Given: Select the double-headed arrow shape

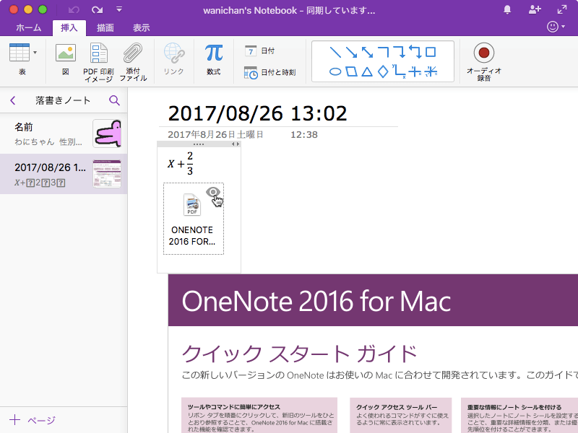Looking at the screenshot, I should [367, 52].
